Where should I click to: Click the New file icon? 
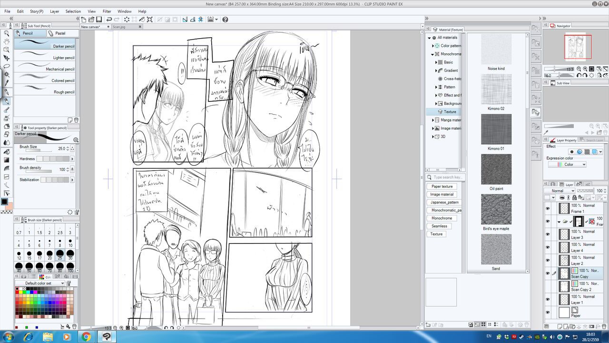click(84, 20)
